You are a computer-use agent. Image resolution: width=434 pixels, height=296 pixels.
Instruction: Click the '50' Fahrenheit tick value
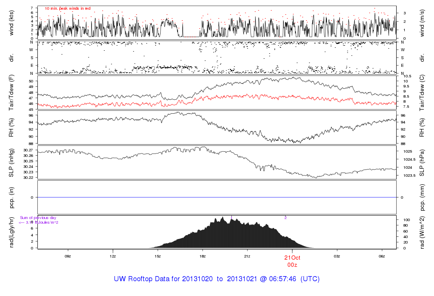click(x=31, y=81)
